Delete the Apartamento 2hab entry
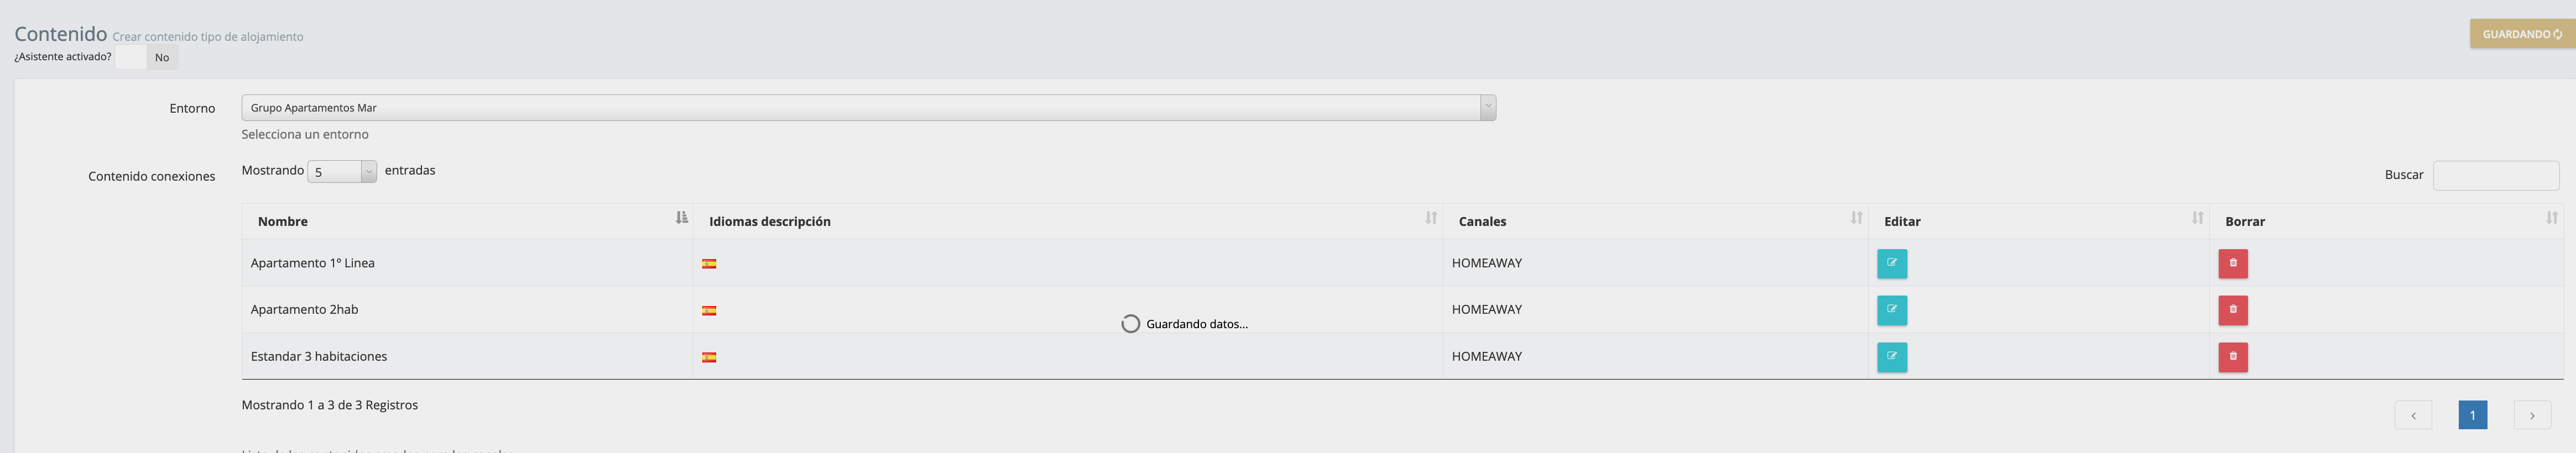The height and width of the screenshot is (453, 2576). click(x=2232, y=310)
